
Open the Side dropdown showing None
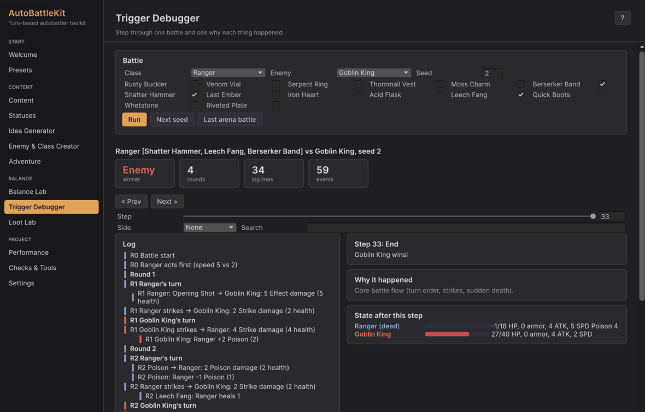tap(210, 227)
